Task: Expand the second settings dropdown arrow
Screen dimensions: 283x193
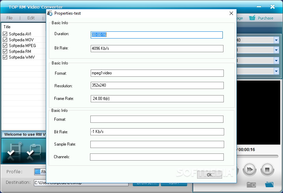Action: coord(276,50)
